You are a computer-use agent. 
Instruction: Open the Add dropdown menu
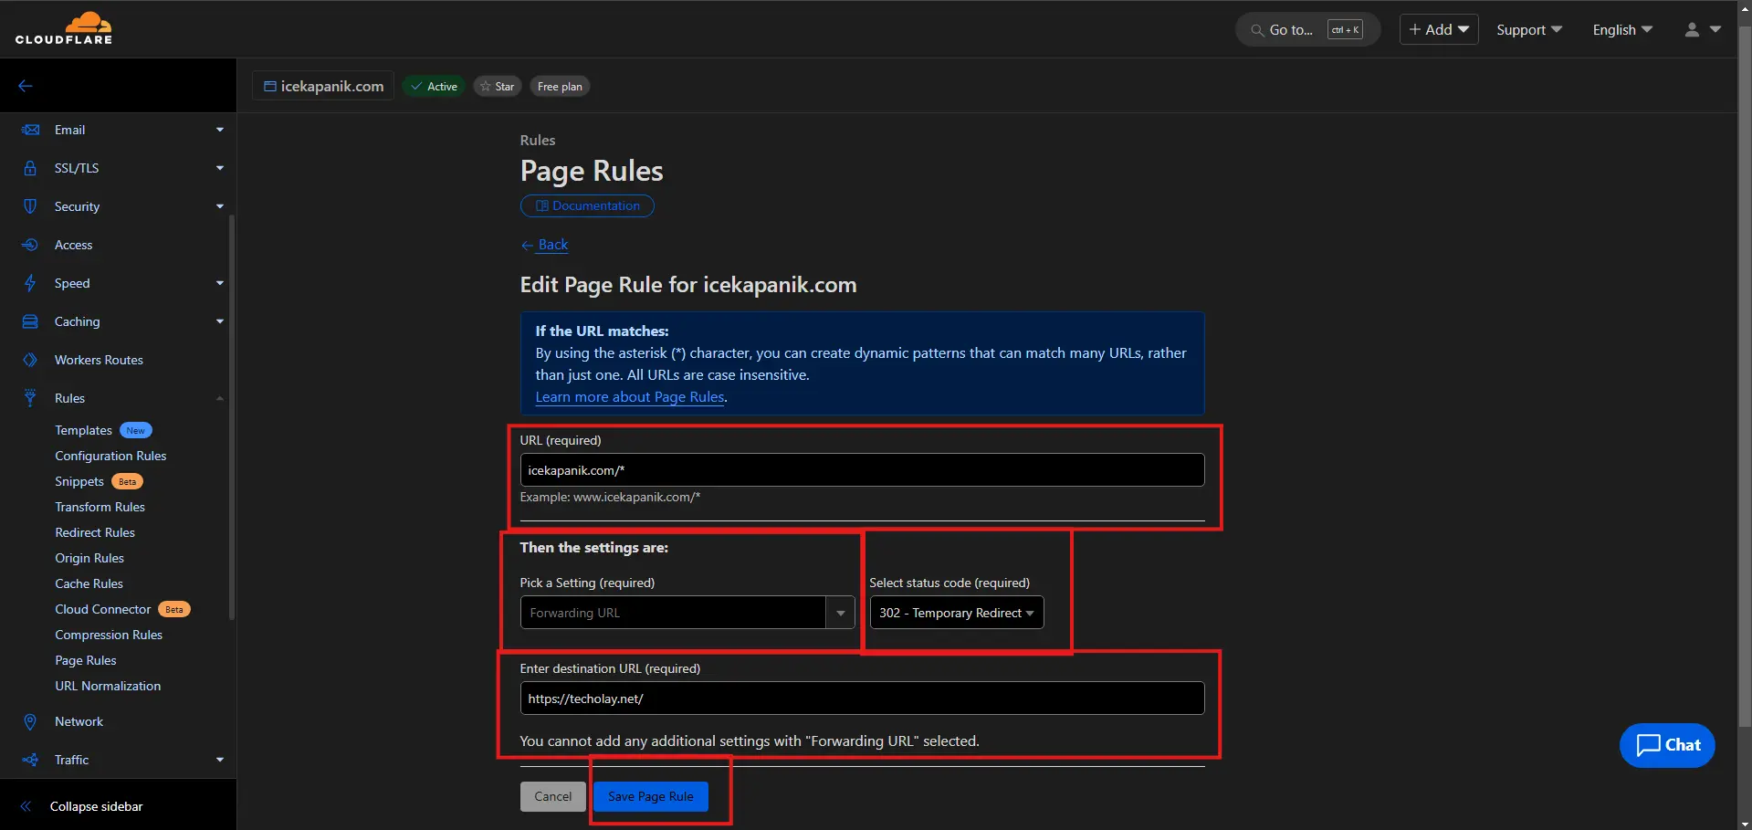[1438, 30]
